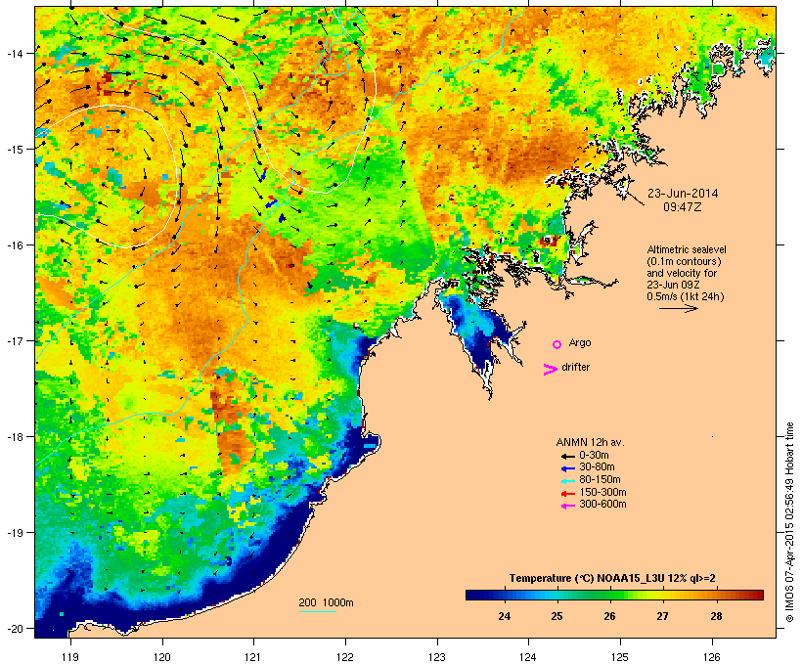Viewport: 802px width, 665px height.
Task: Click the latitude label -14
Action: pos(16,53)
